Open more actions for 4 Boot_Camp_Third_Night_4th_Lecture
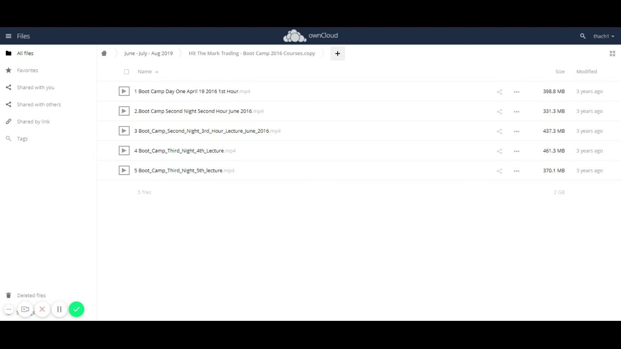Screen dimensions: 621x349 516,151
